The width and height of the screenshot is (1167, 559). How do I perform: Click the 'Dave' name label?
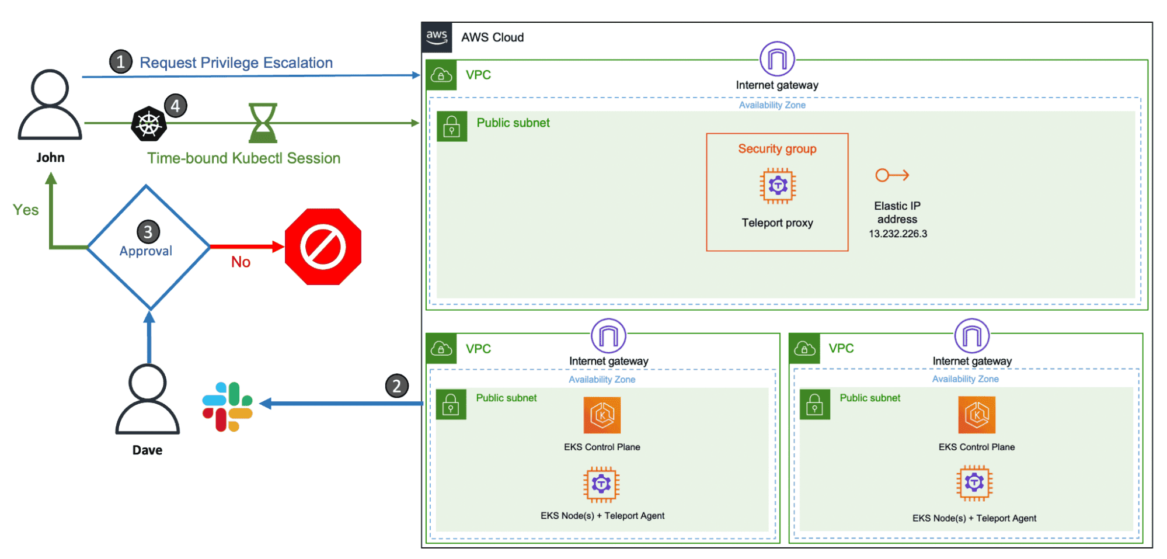[147, 450]
